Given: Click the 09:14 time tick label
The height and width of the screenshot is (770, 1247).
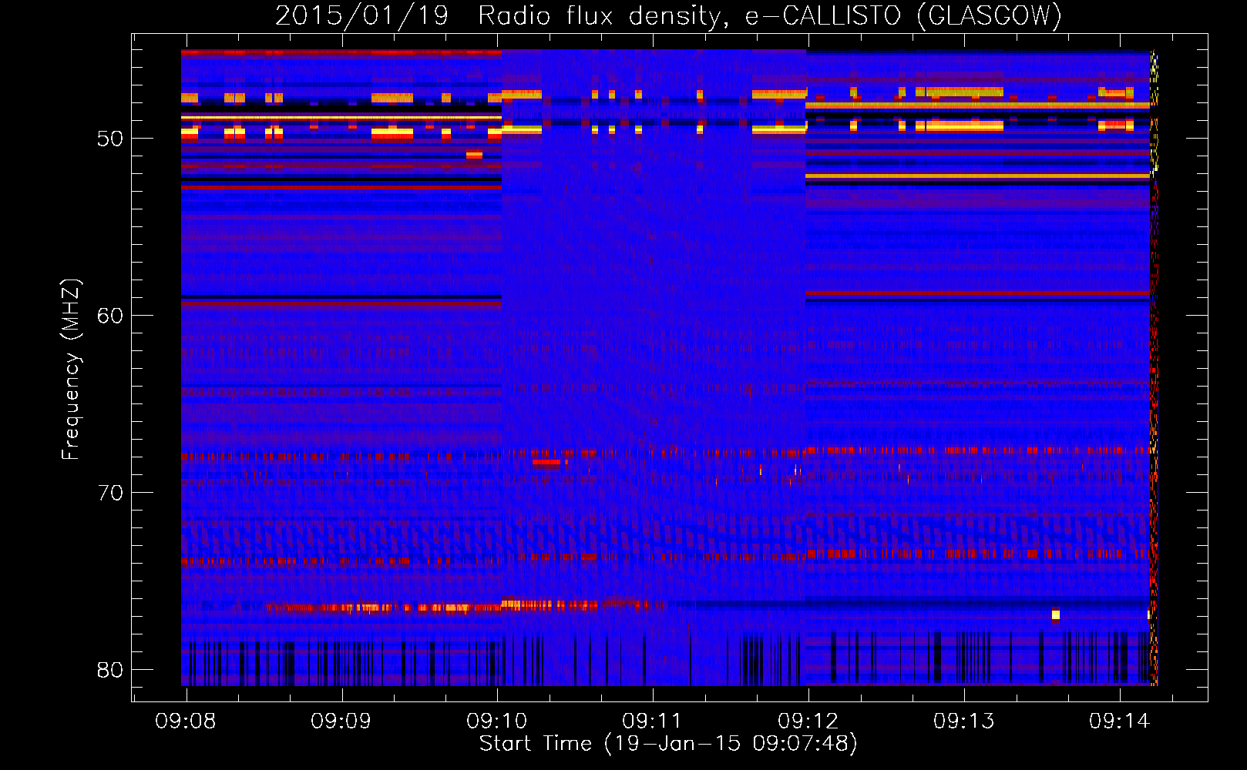Looking at the screenshot, I should (x=1120, y=721).
